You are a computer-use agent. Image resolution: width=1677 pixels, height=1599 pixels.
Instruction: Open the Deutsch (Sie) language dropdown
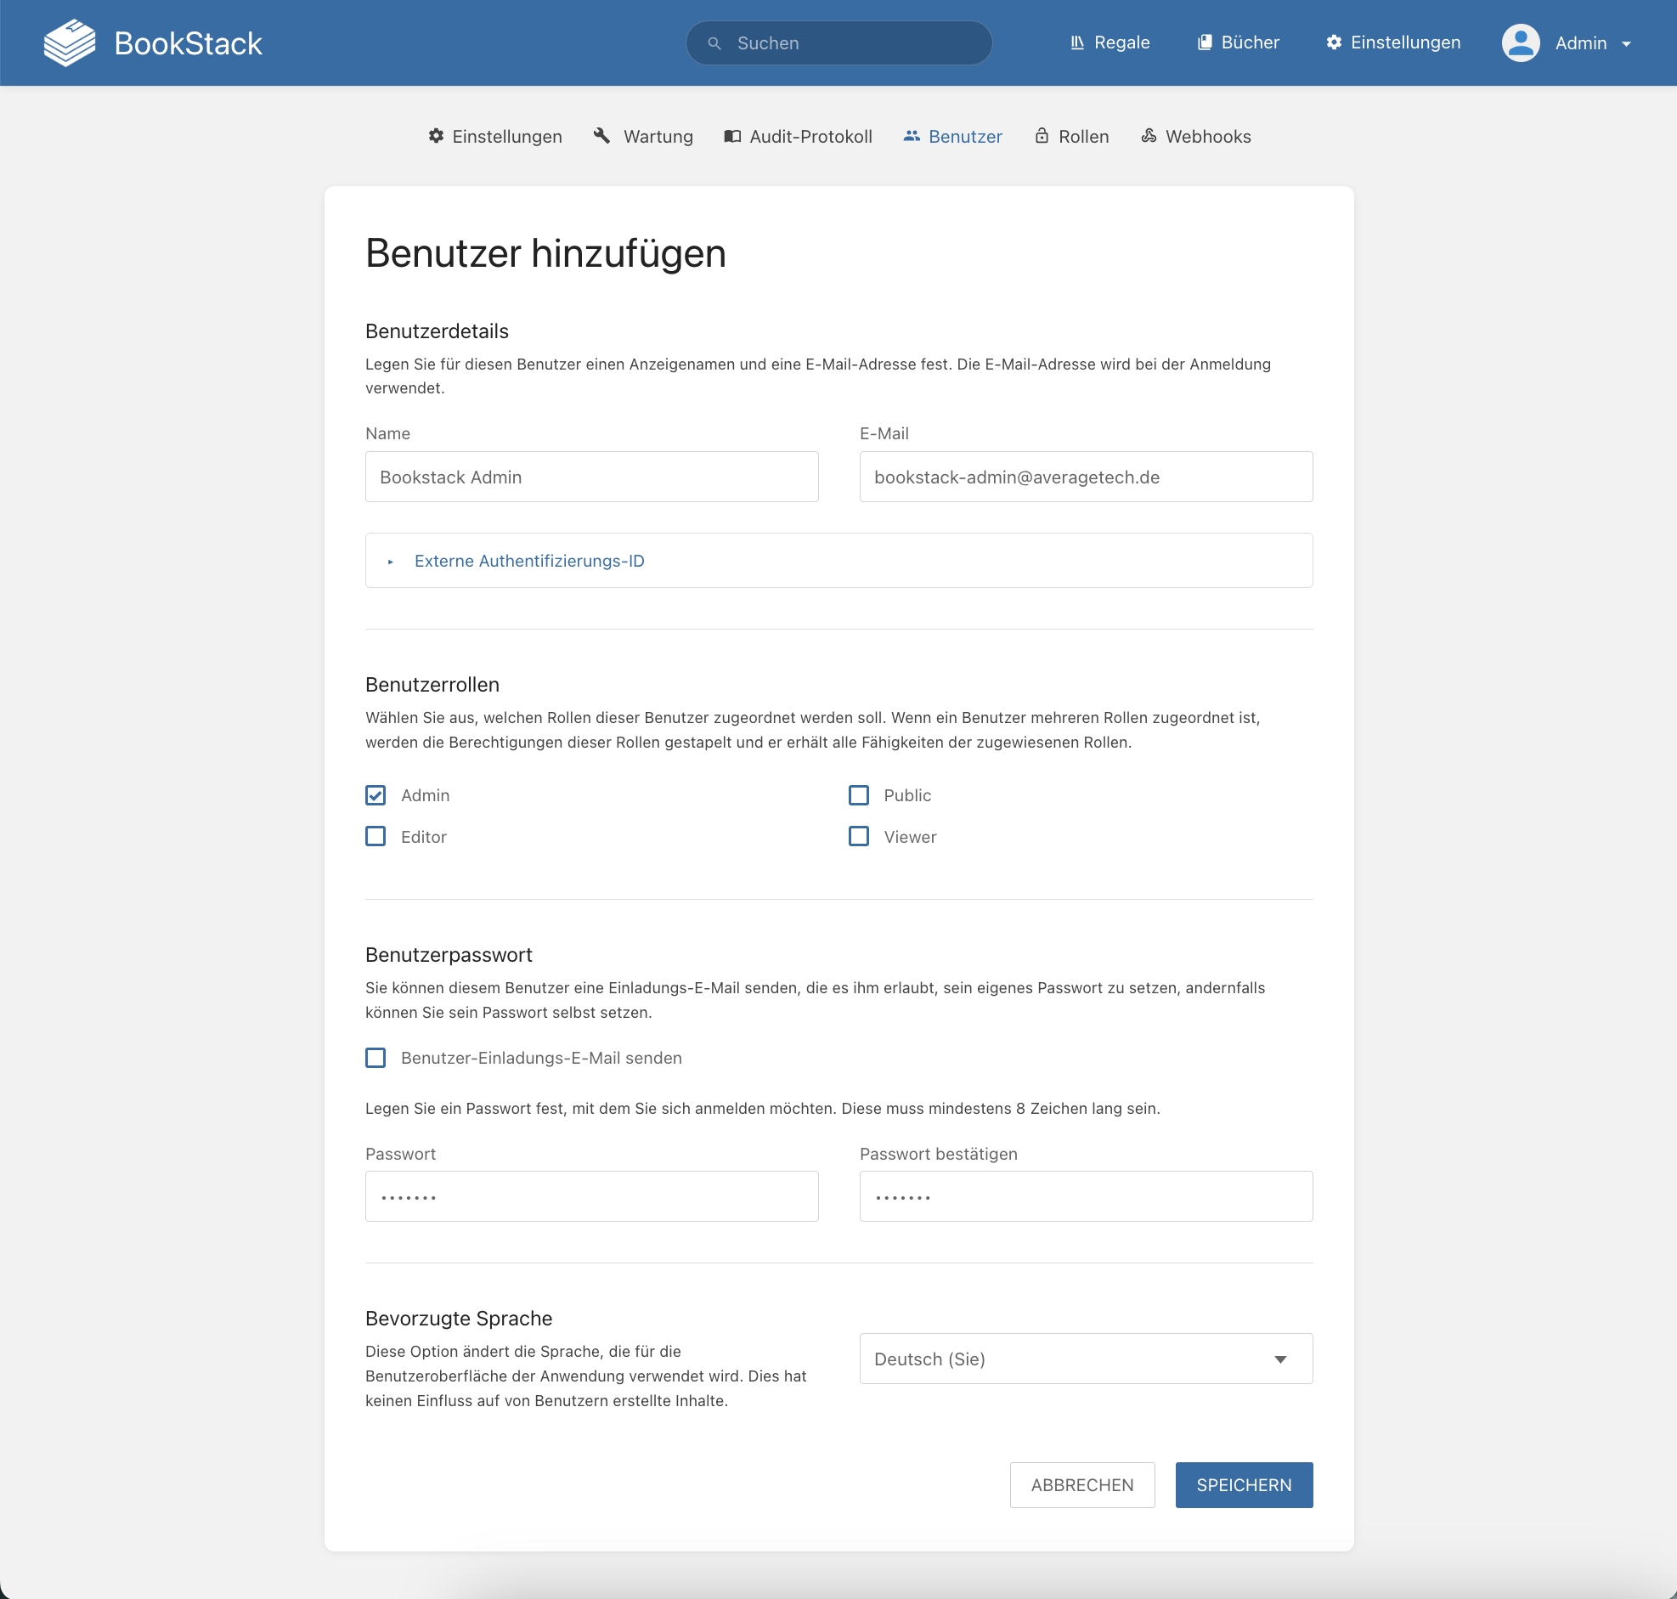click(1085, 1359)
